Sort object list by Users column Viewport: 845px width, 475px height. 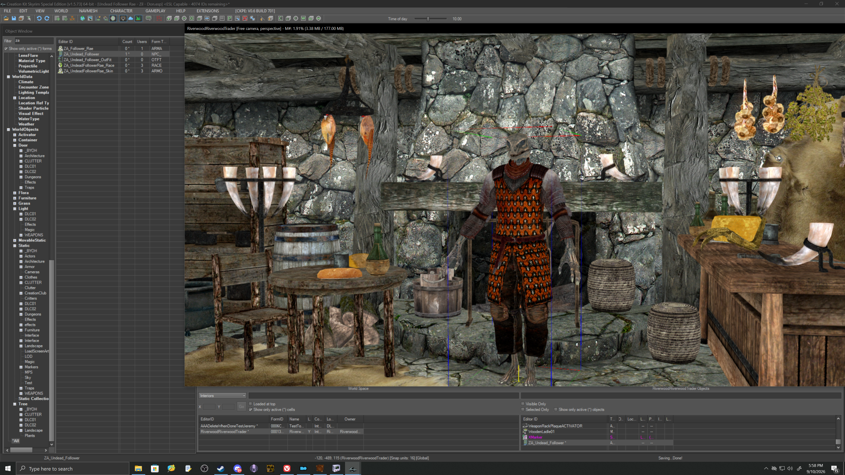pyautogui.click(x=142, y=42)
